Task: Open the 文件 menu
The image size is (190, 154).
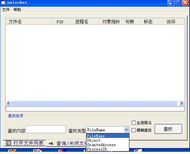Action: coord(6,10)
